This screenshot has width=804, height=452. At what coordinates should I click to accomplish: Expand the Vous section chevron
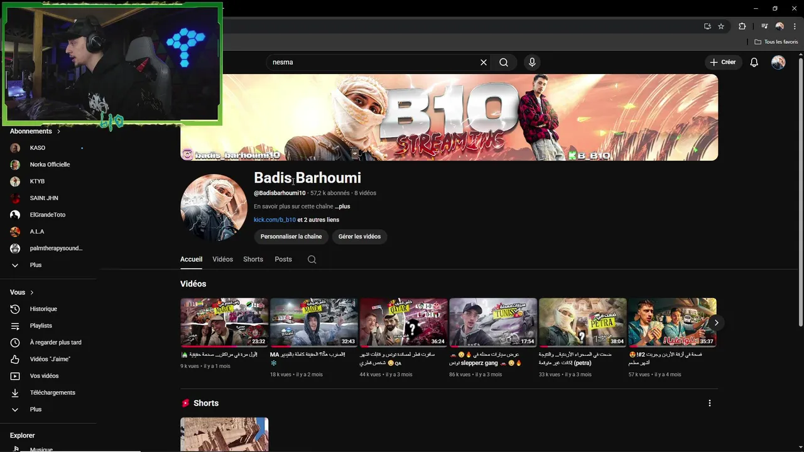[x=32, y=293]
